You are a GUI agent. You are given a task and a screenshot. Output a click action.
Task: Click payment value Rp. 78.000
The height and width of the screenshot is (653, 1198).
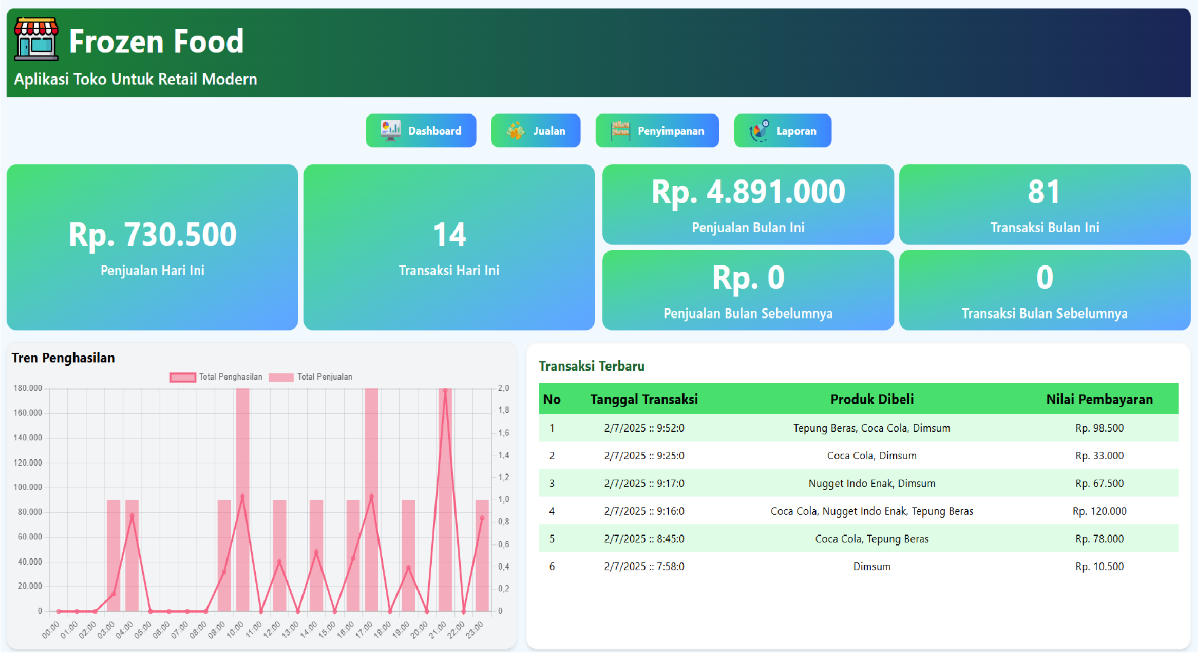click(x=1099, y=539)
